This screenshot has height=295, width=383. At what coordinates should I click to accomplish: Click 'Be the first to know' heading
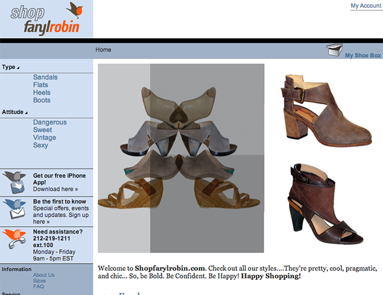(60, 202)
